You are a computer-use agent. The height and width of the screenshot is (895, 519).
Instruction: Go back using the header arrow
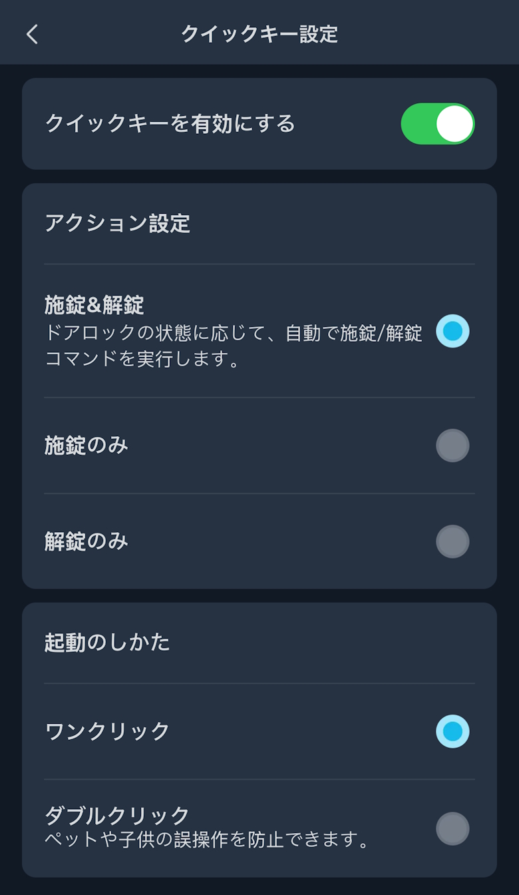tap(32, 34)
